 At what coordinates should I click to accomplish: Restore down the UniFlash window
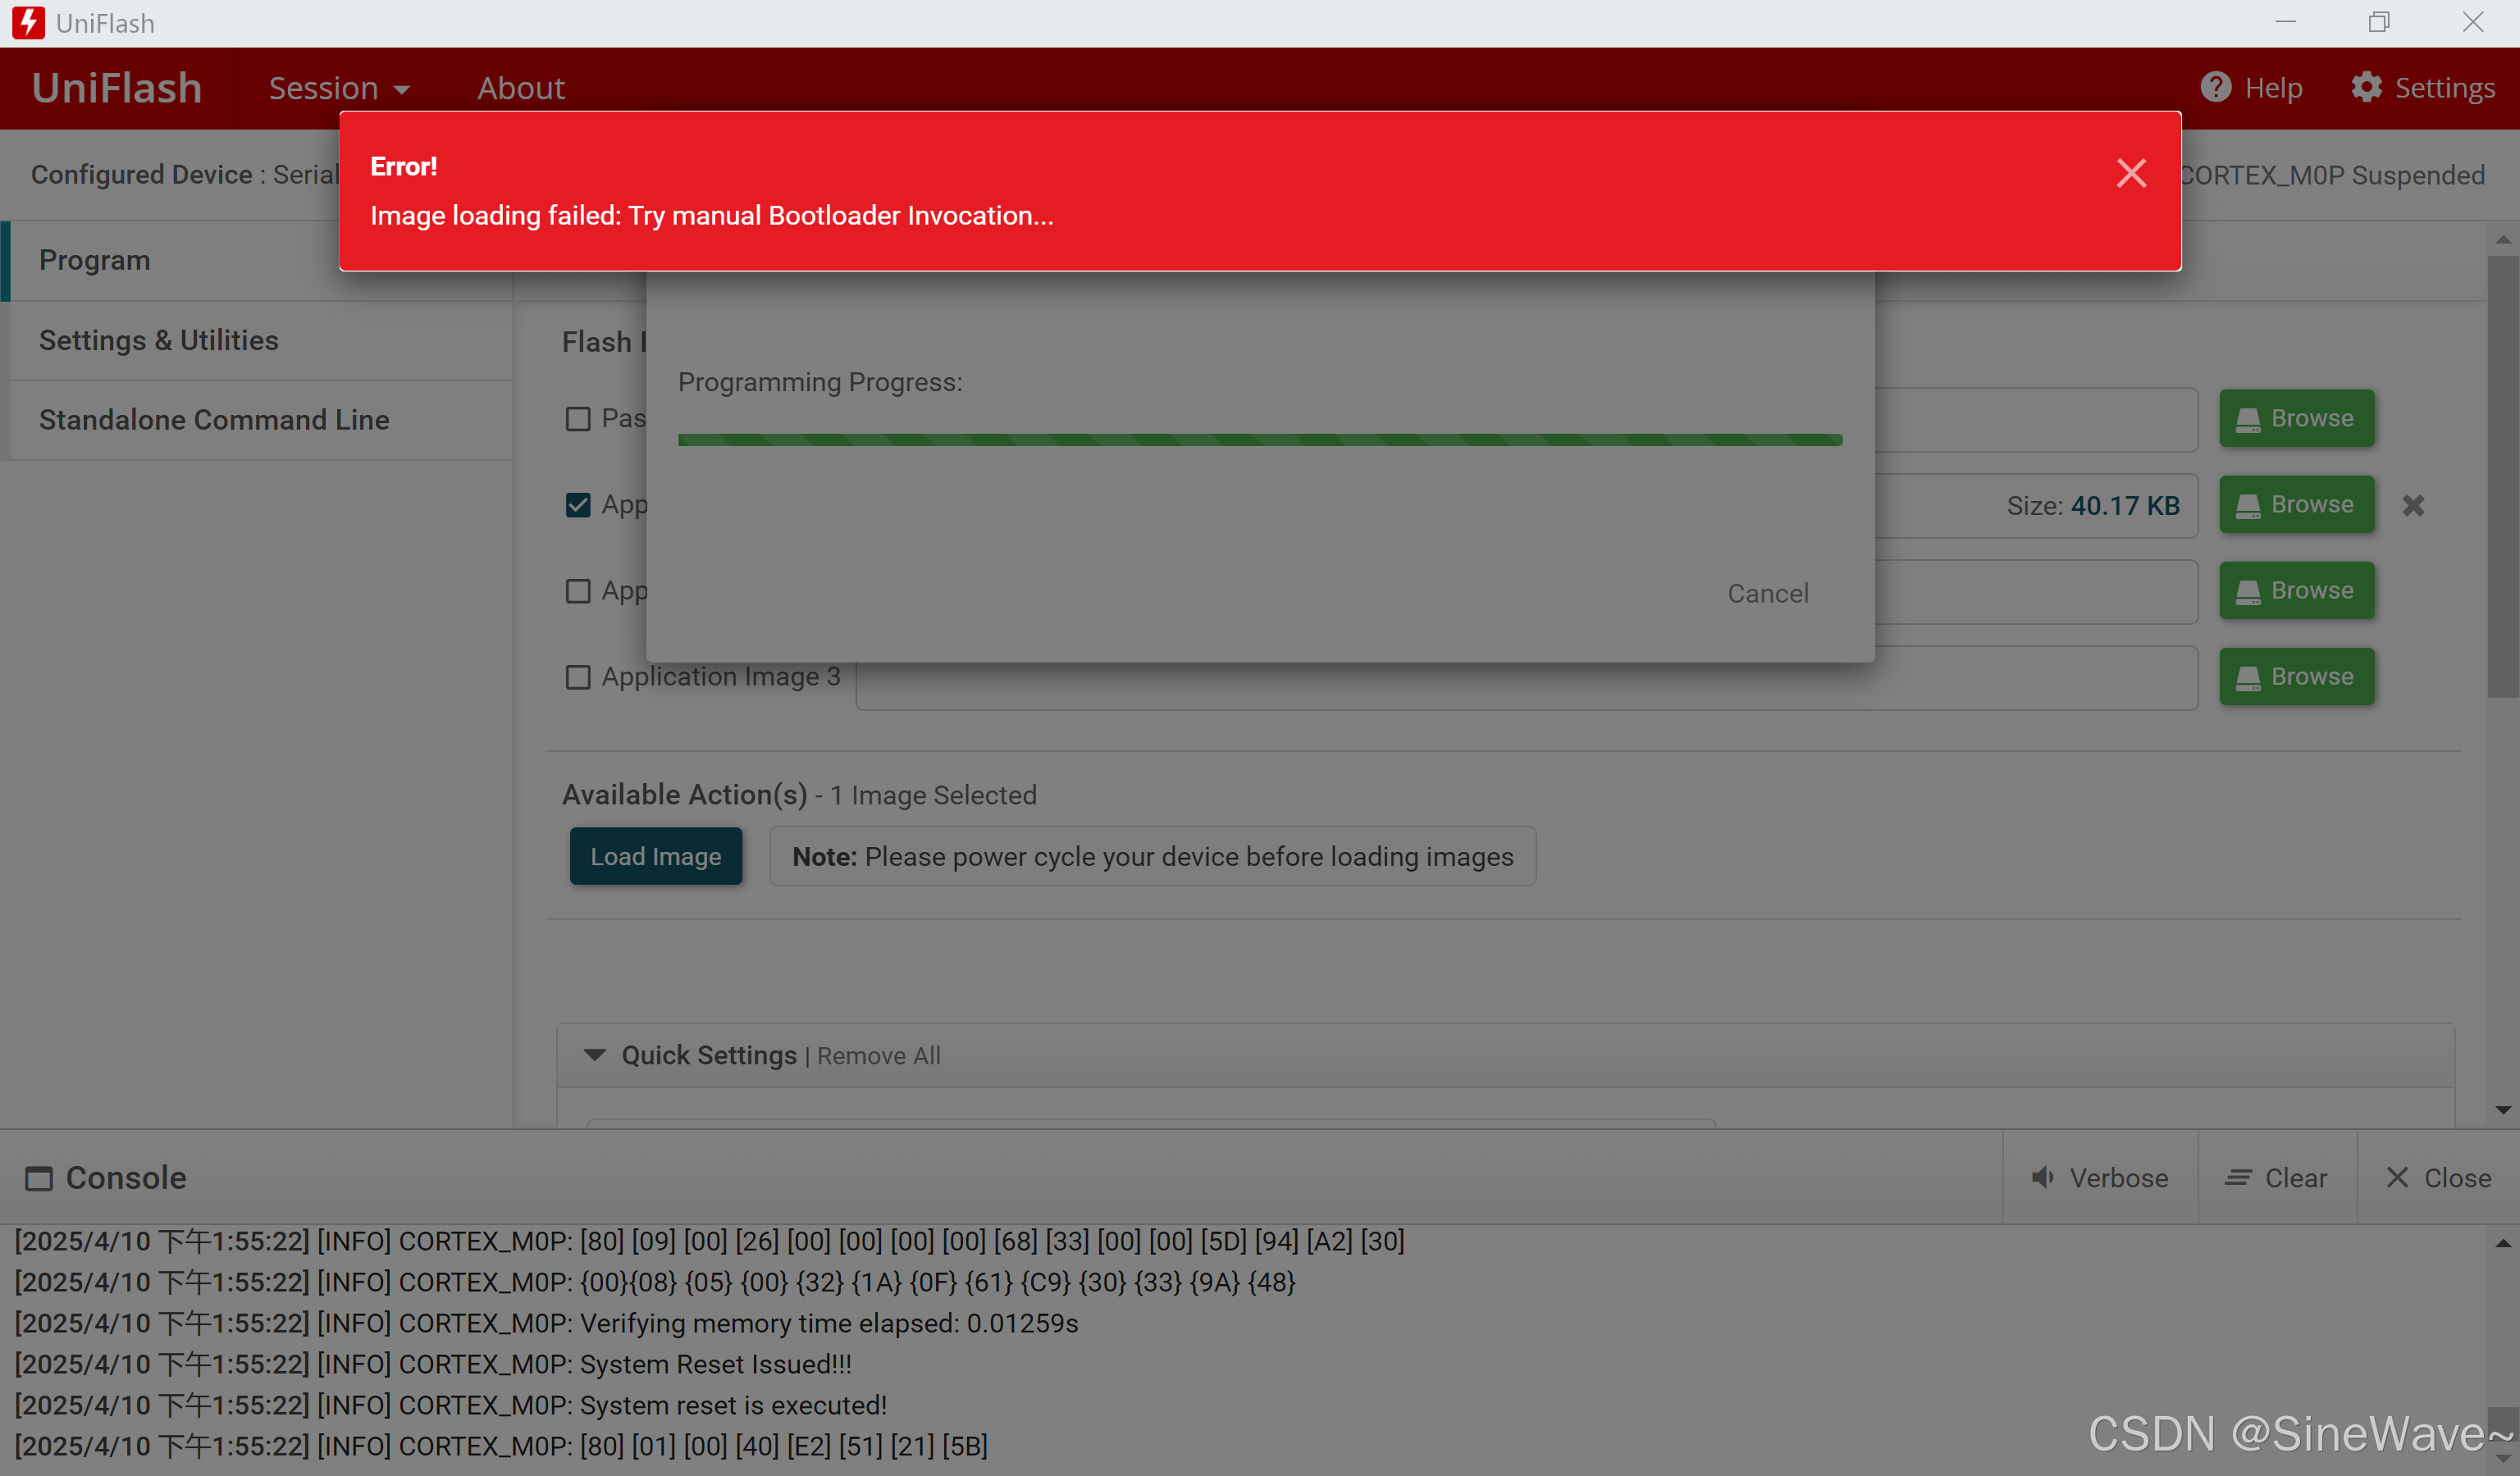click(2379, 22)
